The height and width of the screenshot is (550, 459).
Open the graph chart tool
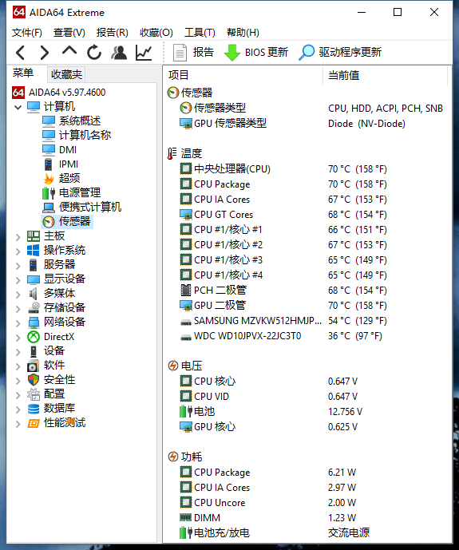pyautogui.click(x=144, y=53)
